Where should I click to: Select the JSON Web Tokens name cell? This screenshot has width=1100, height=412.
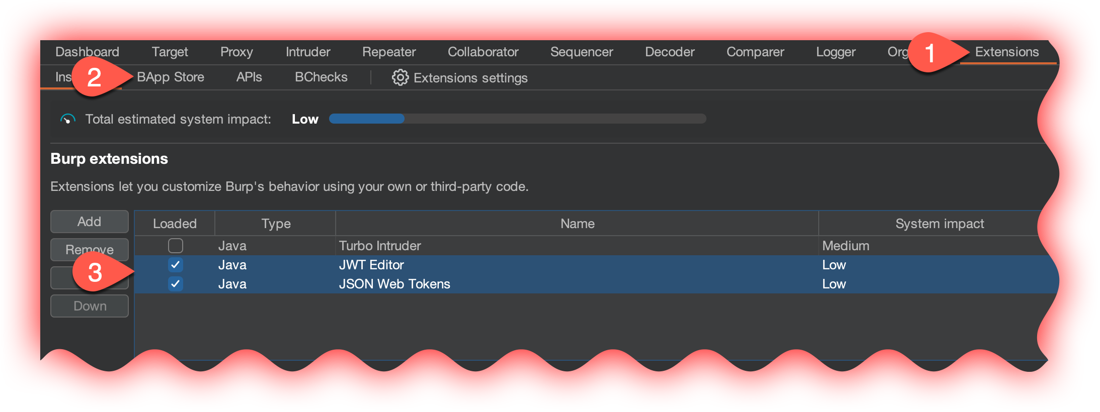click(x=577, y=284)
